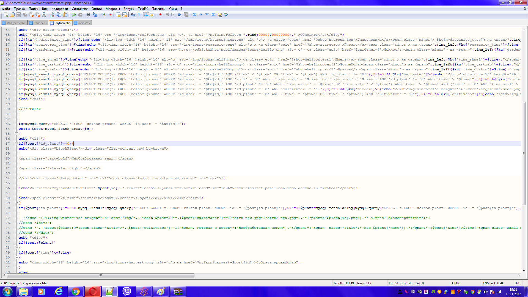Switch to the main.css tab
Viewport: 528px width, 297px height.
[82, 23]
